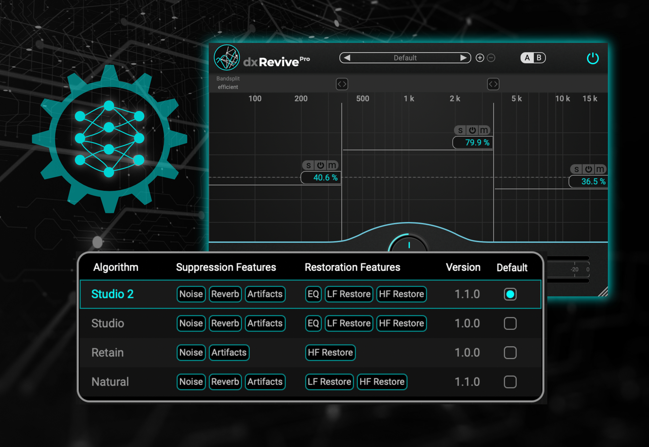Viewport: 649px width, 447px height.
Task: Bypass the mid band via its power icon
Action: (472, 130)
